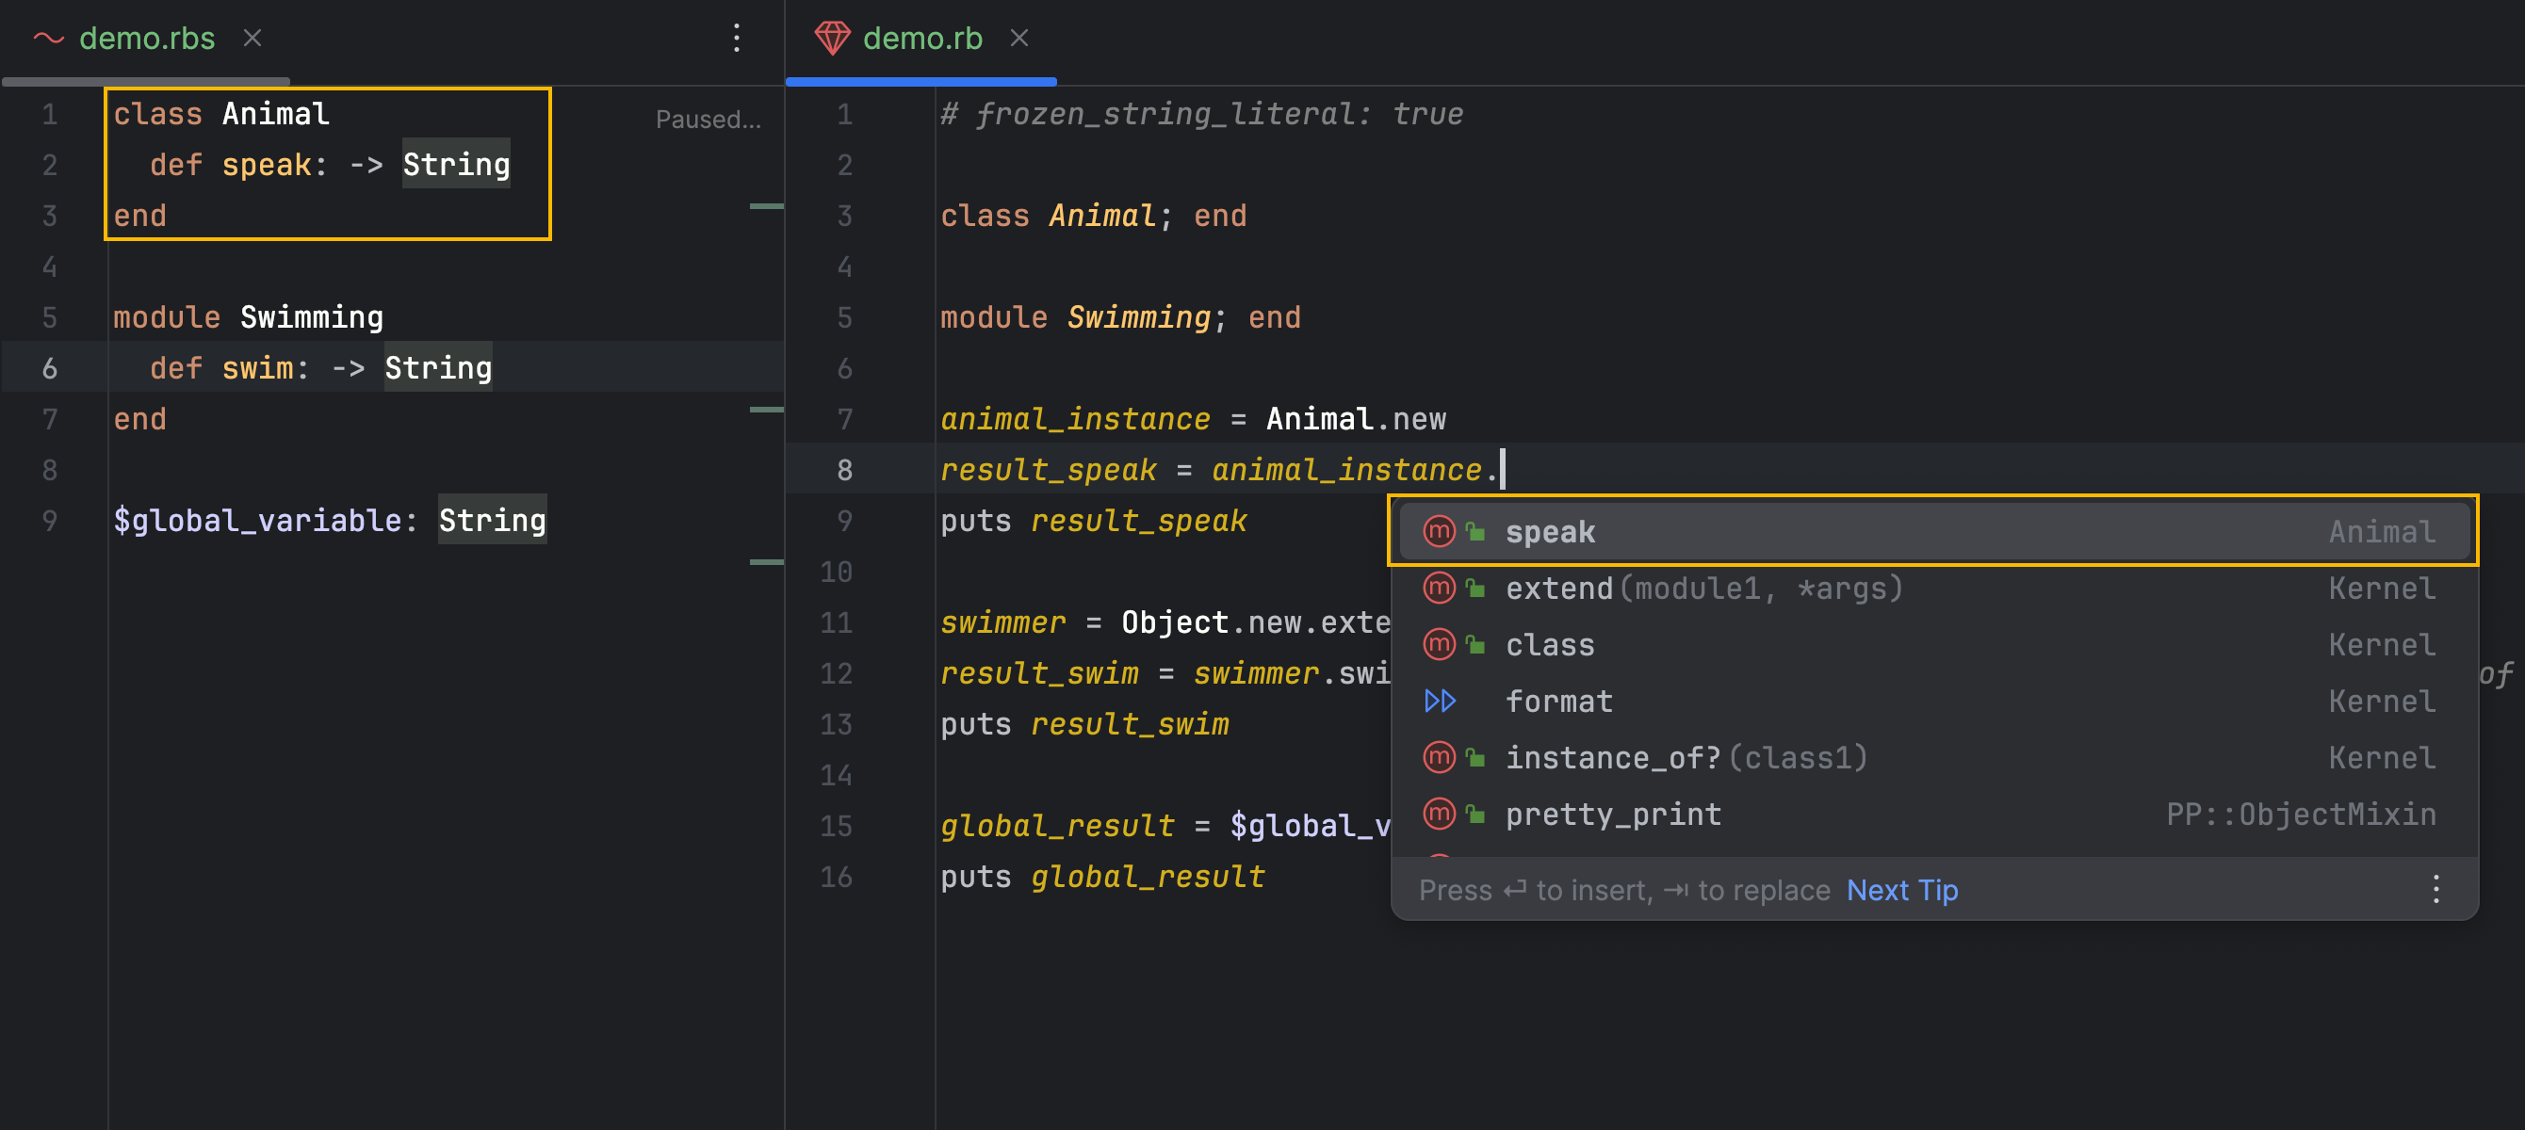
Task: Close the demo.rbs tab
Action: click(x=252, y=39)
